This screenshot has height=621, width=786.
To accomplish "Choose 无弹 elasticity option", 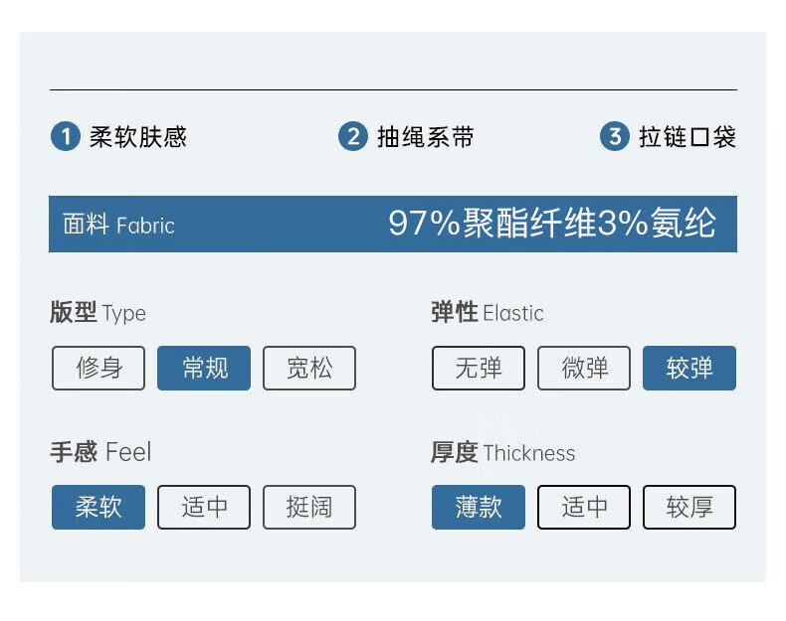I will click(479, 368).
